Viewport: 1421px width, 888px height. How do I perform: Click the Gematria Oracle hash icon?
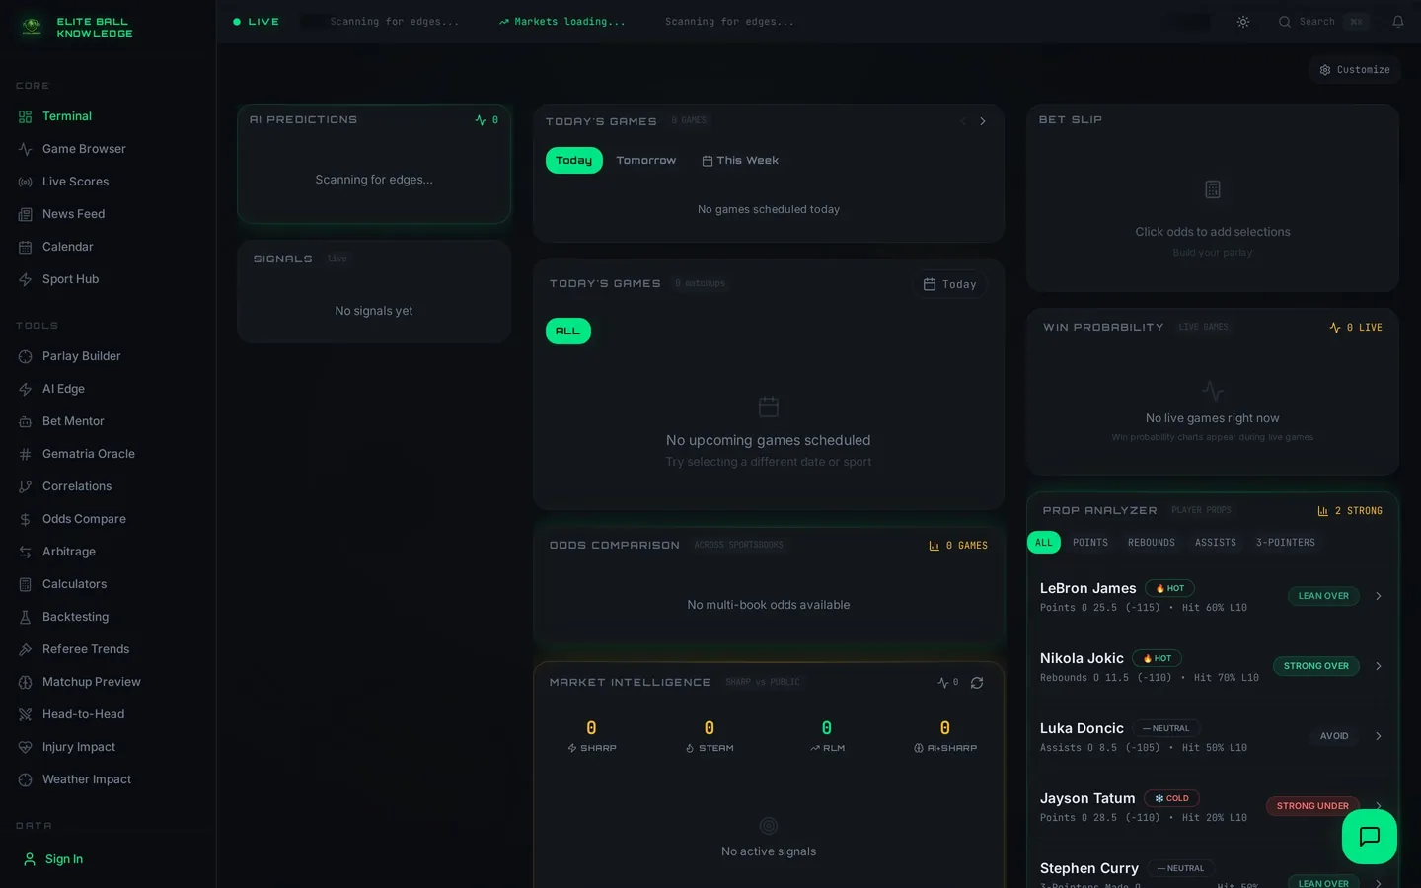(25, 454)
